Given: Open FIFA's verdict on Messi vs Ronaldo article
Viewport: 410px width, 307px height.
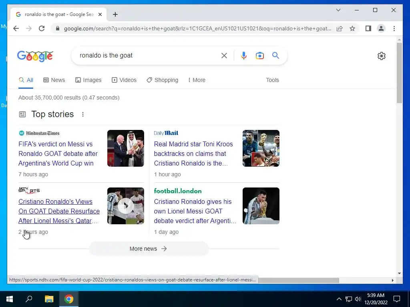Looking at the screenshot, I should [58, 153].
